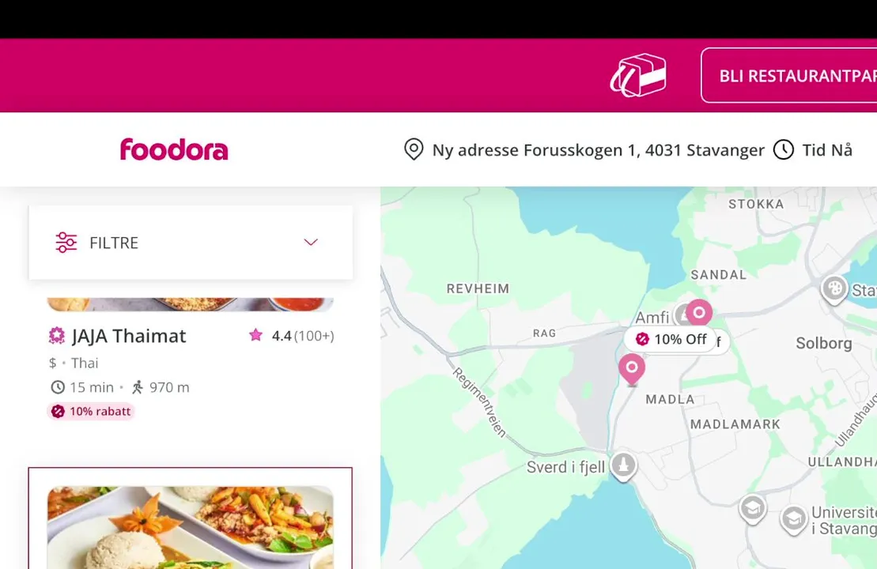This screenshot has height=569, width=877.
Task: Click the foodora logo
Action: point(174,150)
